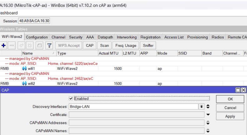This screenshot has width=247, height=135.
Task: Close the CAP dialog window
Action: [x=244, y=90]
